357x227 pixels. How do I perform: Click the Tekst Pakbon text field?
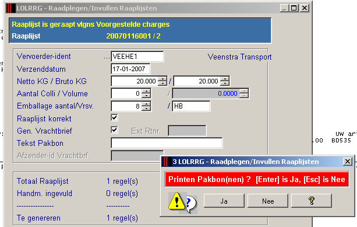point(167,143)
